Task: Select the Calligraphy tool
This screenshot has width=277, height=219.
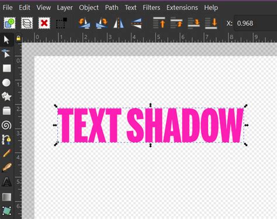Action: (x=7, y=168)
